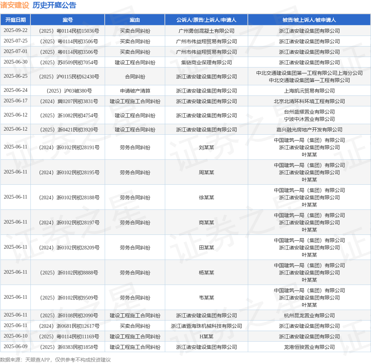Click plaintiff 集链商业保理有限公司
Viewport: 371px width, 363px height.
206,62
